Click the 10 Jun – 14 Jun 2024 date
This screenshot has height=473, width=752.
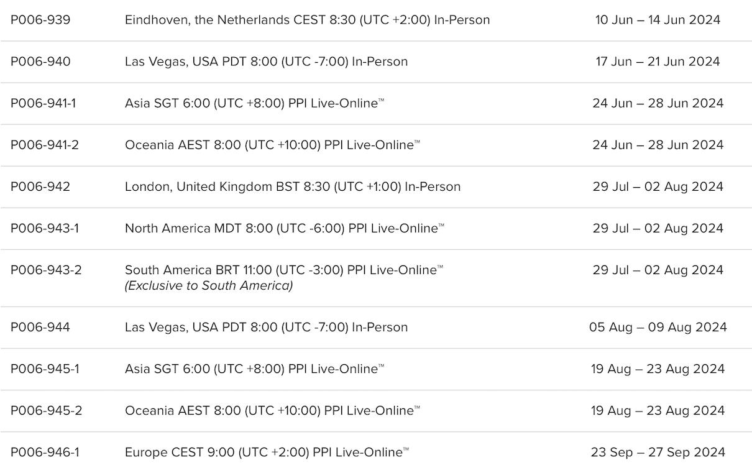pos(658,20)
